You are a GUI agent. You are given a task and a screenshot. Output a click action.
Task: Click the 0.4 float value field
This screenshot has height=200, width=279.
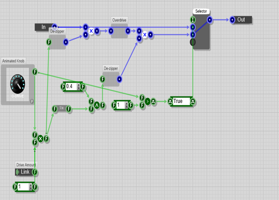(71, 87)
